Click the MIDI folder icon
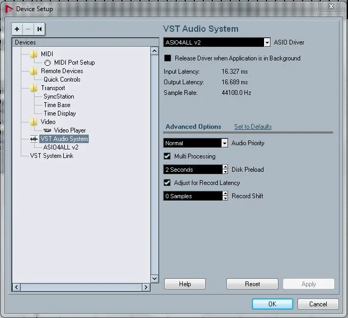Viewport: 348px width, 318px height. tap(33, 54)
